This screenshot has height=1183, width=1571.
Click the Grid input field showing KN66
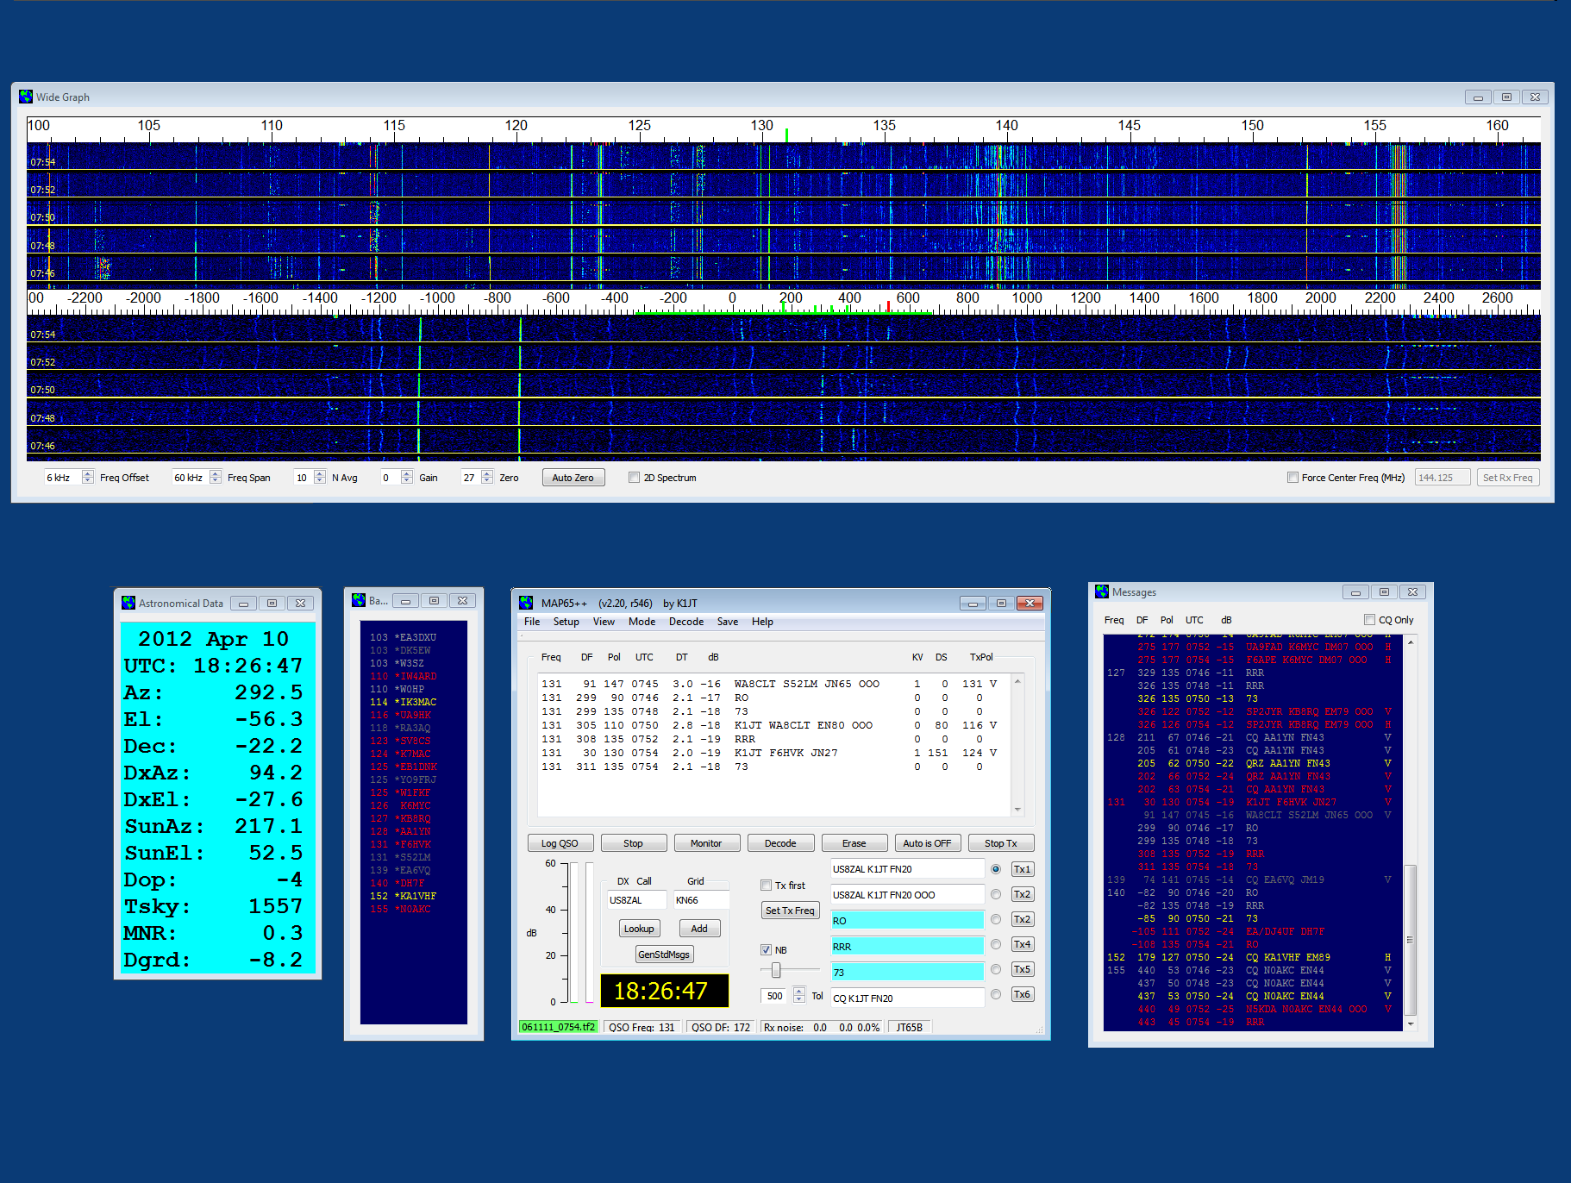click(x=701, y=900)
